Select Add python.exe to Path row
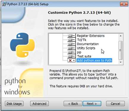The width and height of the screenshot is (129, 111). (94, 60)
